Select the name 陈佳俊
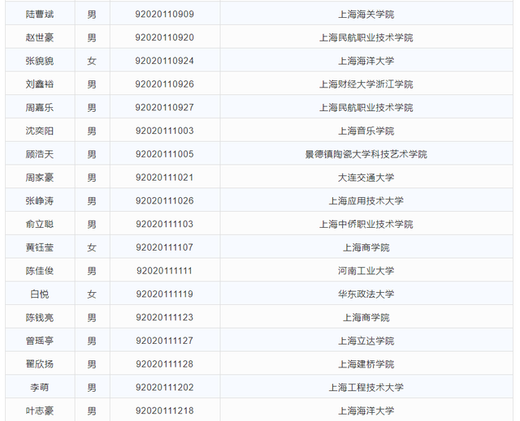This screenshot has width=520, height=421. 40,271
